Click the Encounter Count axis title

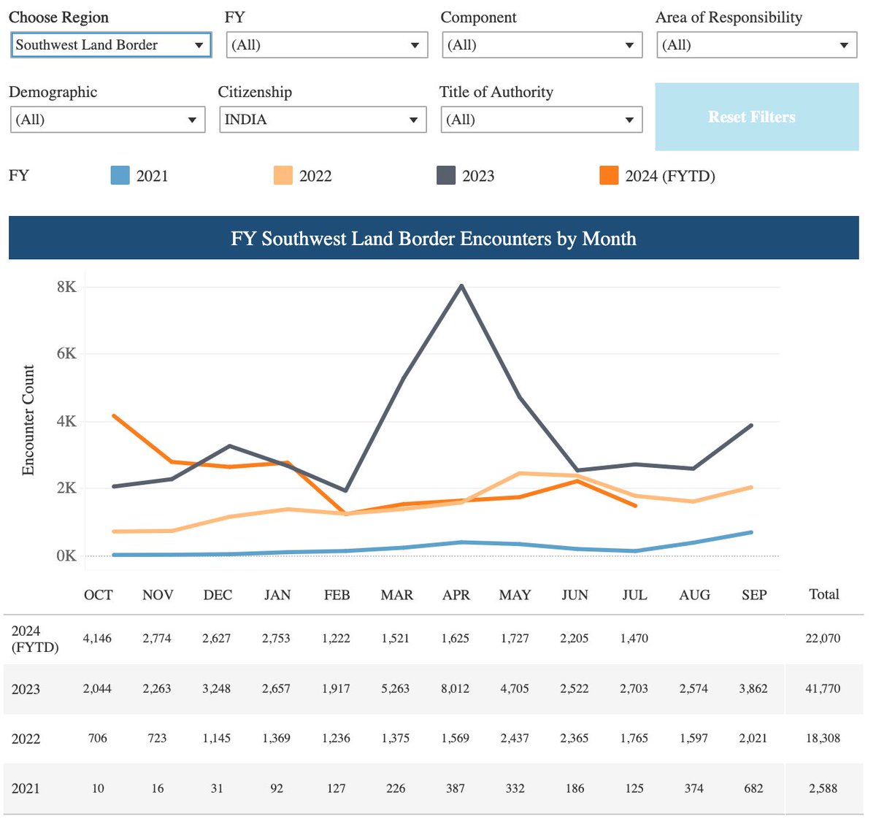(28, 420)
